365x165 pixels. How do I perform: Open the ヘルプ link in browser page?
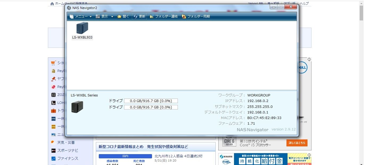pyautogui.click(x=304, y=3)
